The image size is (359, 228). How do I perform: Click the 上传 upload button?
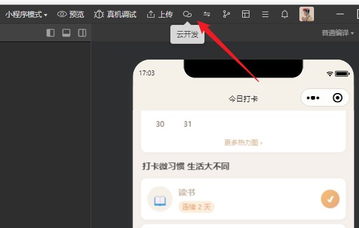click(x=159, y=15)
